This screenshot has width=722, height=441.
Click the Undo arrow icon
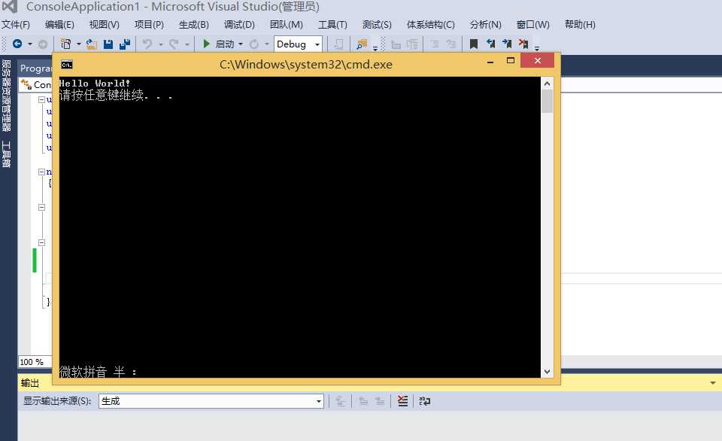click(147, 44)
